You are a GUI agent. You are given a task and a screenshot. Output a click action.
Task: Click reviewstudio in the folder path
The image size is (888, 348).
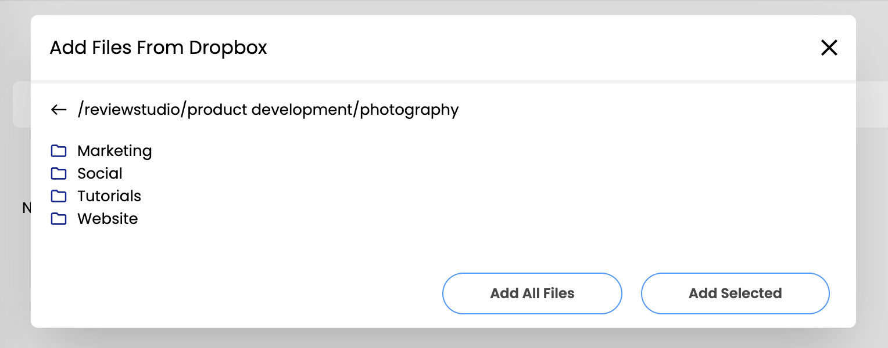[x=133, y=110]
